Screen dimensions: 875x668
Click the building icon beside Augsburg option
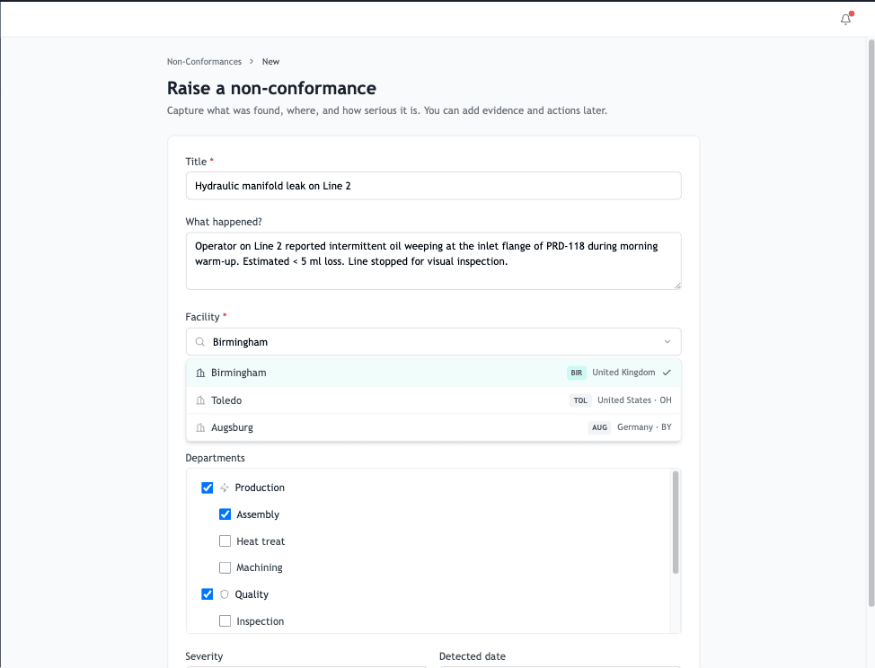tap(200, 427)
